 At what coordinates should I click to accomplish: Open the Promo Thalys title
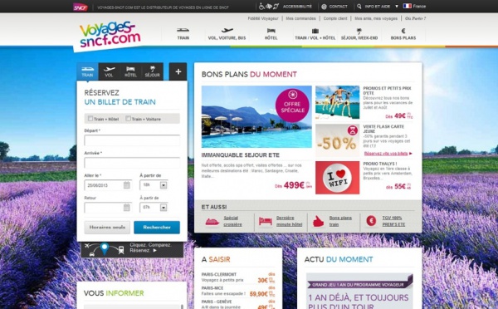(380, 164)
